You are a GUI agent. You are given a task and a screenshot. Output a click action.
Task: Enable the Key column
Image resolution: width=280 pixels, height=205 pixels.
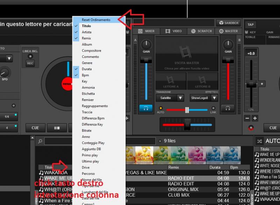pyautogui.click(x=99, y=81)
